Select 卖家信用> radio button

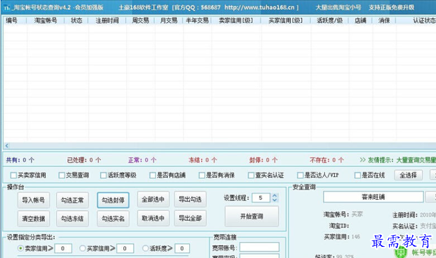tap(21, 248)
